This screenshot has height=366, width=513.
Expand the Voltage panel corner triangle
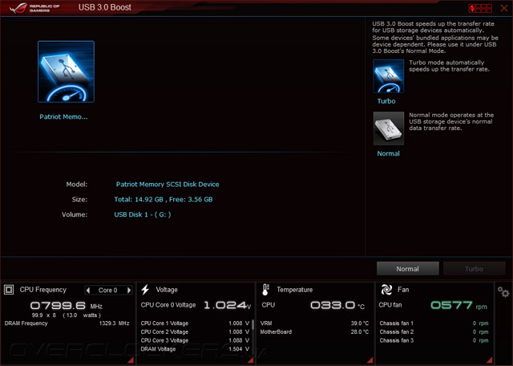[x=251, y=360]
